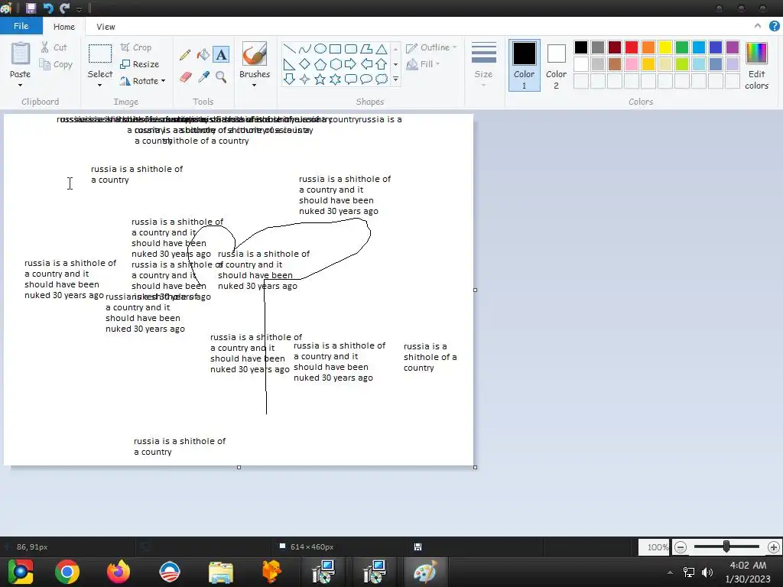Choose the Polygon shape

pos(366,48)
